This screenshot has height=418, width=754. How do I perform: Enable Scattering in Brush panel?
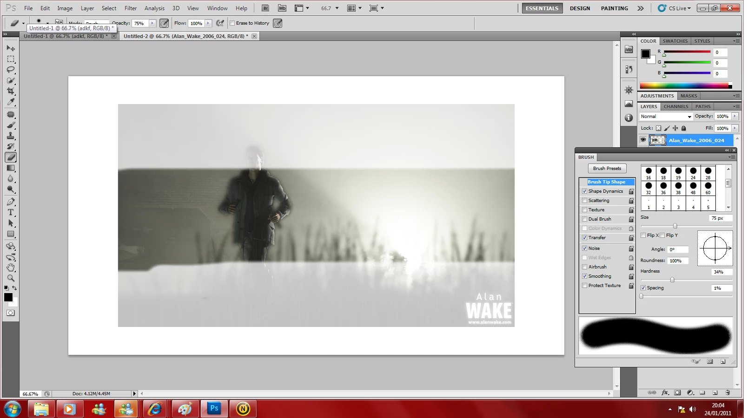click(585, 201)
